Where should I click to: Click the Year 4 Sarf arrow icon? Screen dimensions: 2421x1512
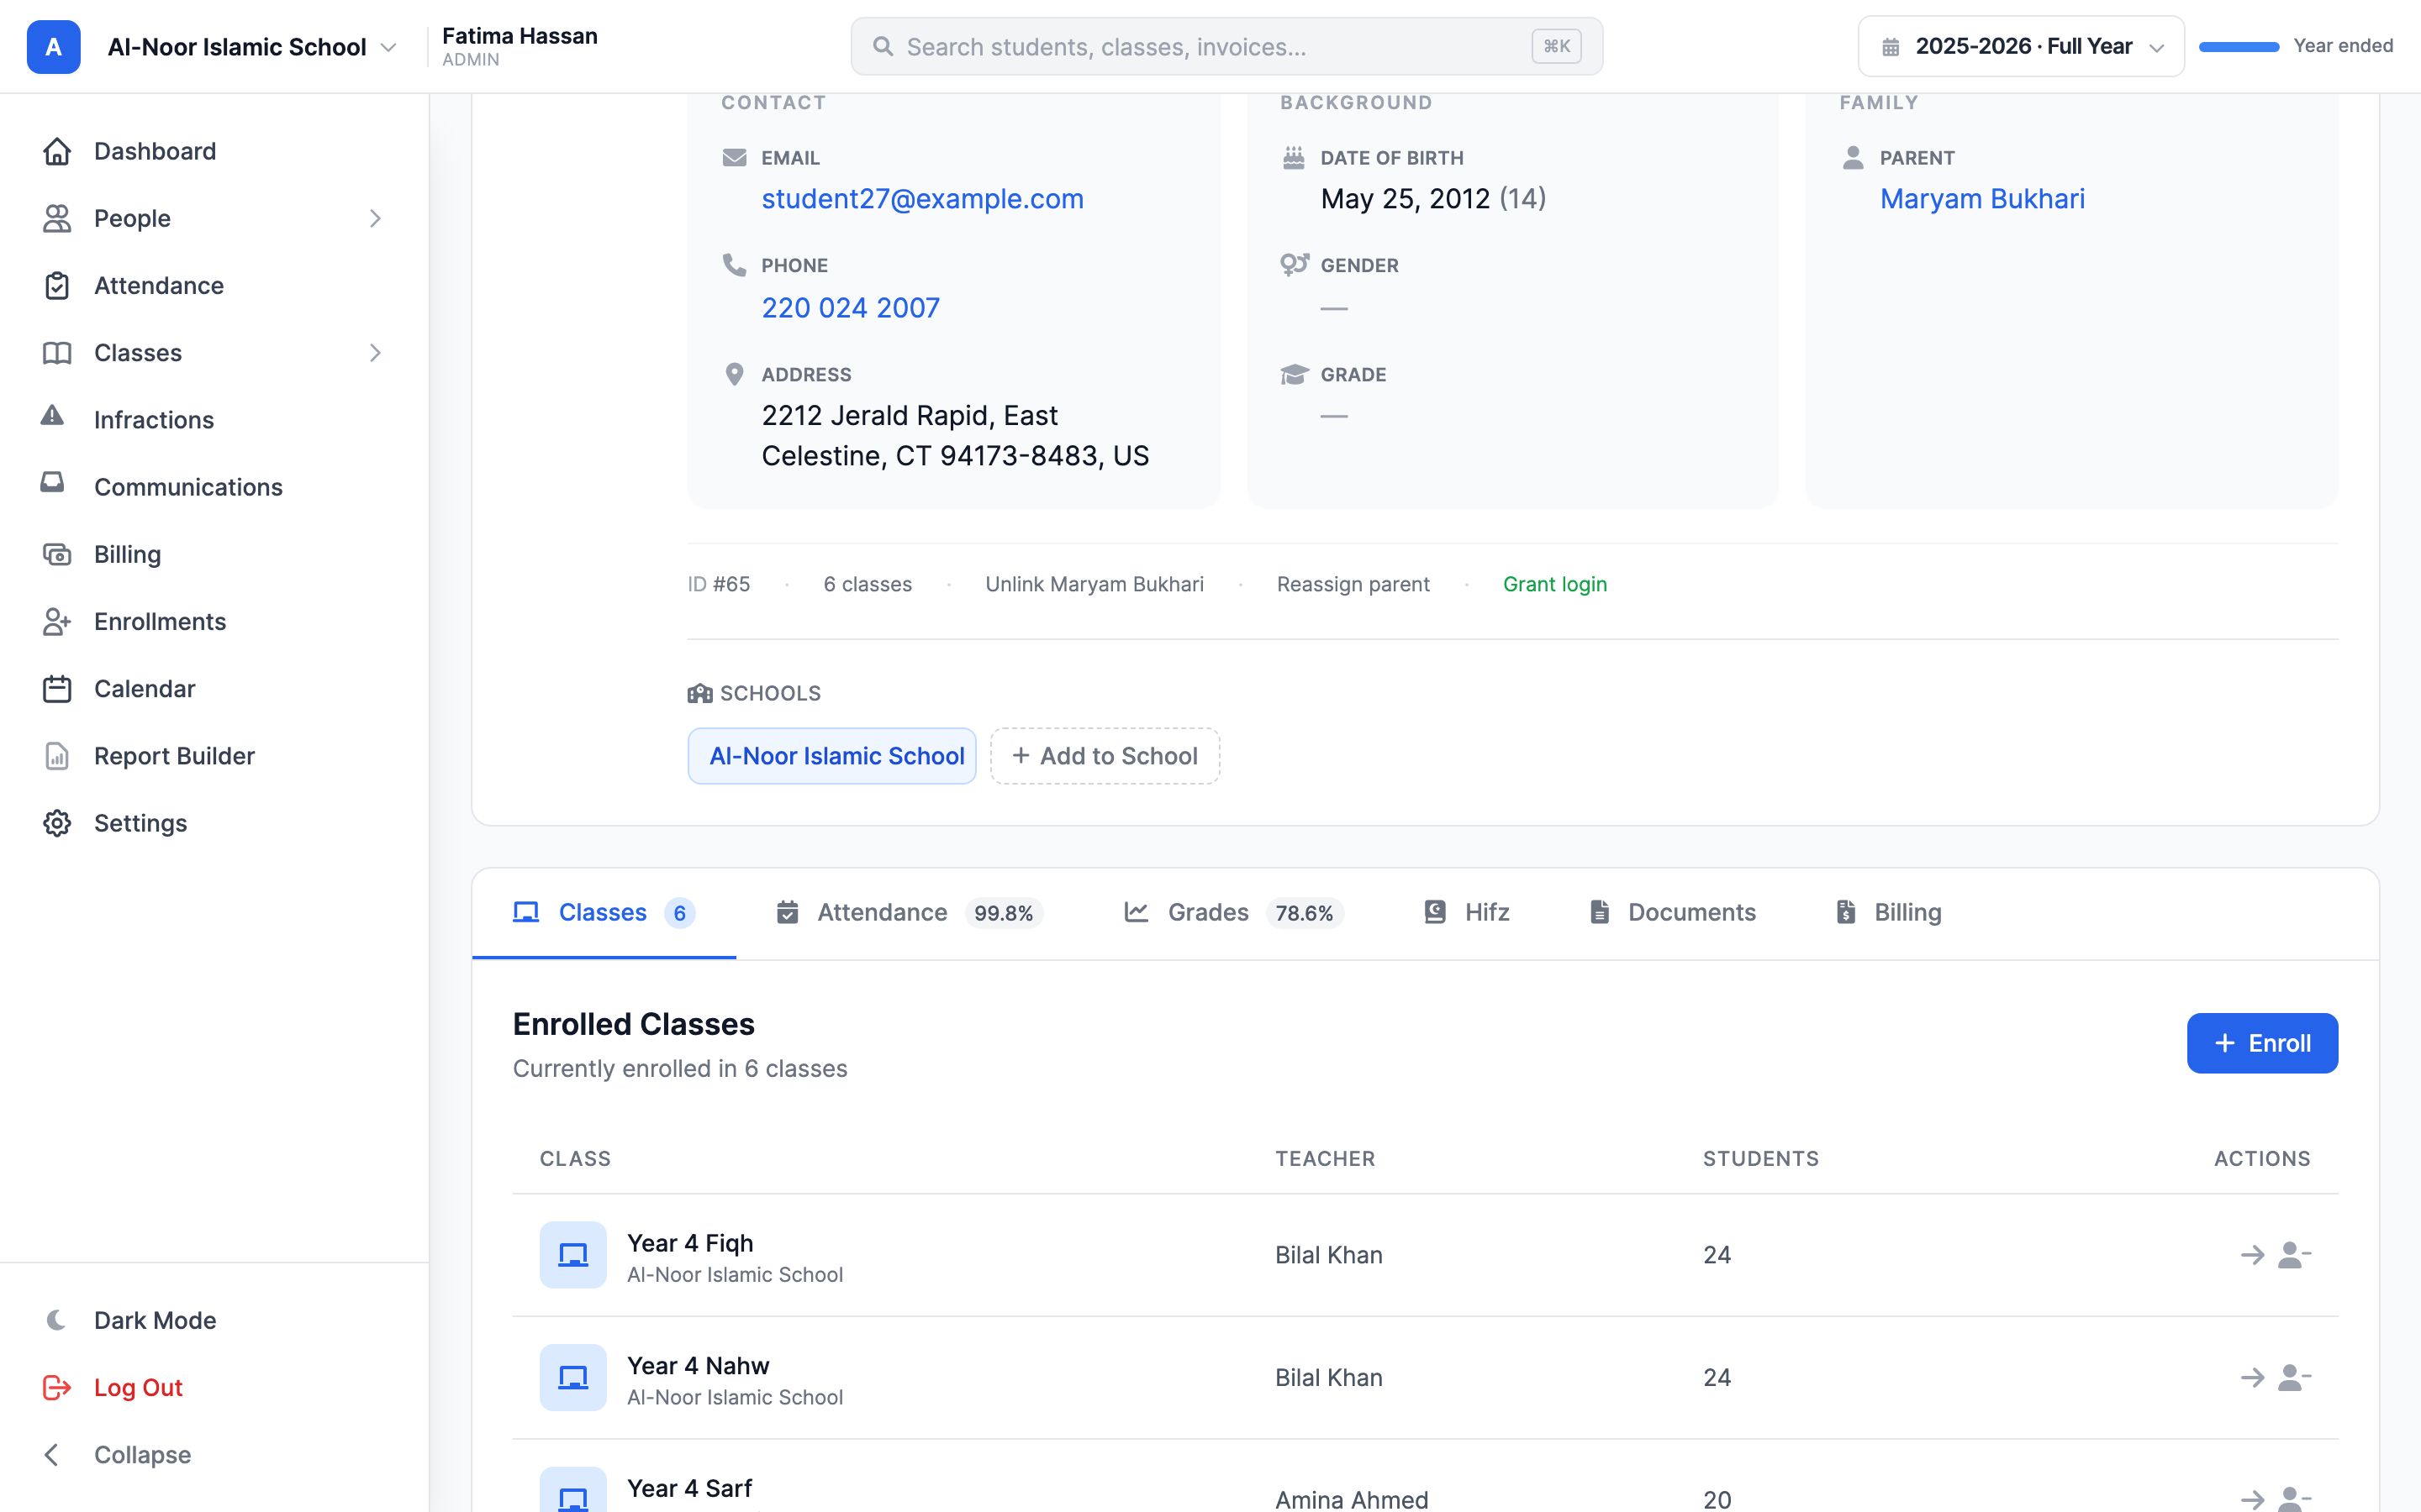tap(2252, 1499)
